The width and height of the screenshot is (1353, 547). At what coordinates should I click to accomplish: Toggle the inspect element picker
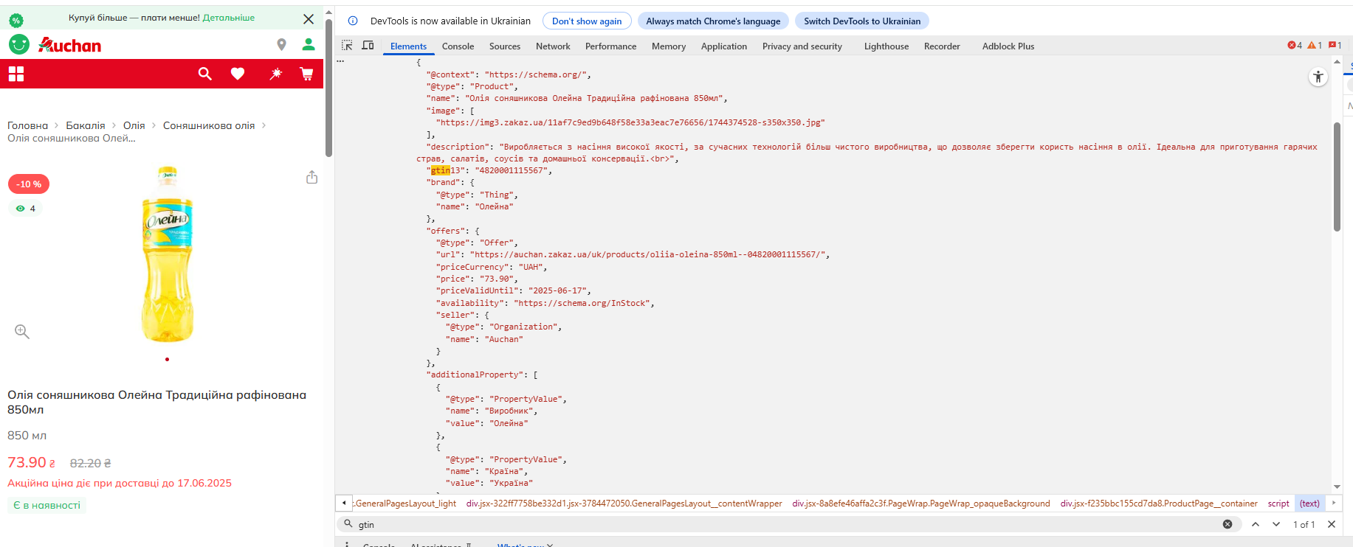point(347,46)
